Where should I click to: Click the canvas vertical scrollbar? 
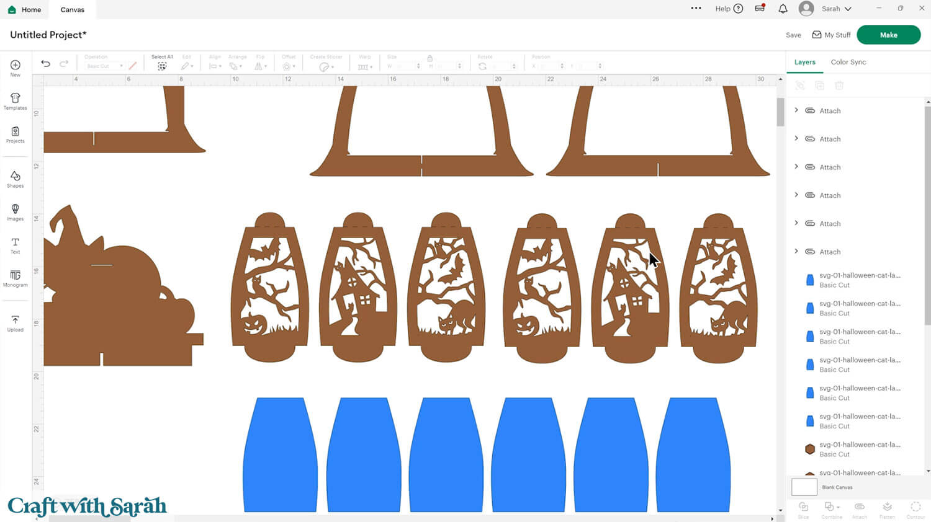click(780, 112)
